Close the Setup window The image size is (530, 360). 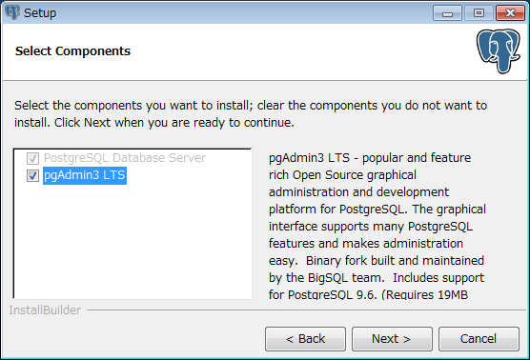click(510, 13)
